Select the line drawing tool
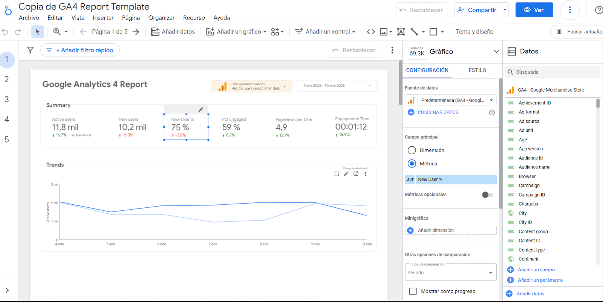 click(415, 32)
